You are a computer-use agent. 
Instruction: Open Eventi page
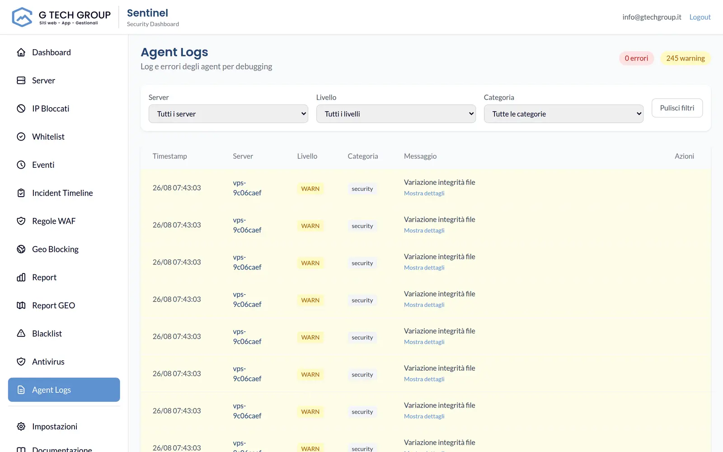64,165
